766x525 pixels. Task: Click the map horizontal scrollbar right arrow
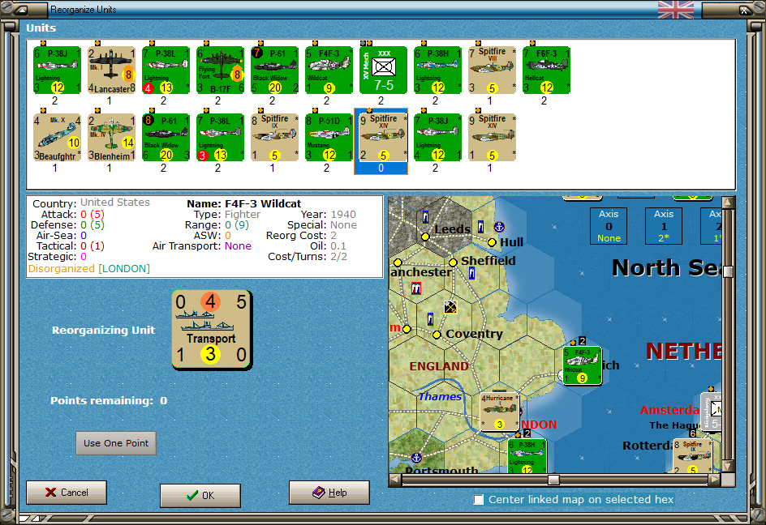715,480
